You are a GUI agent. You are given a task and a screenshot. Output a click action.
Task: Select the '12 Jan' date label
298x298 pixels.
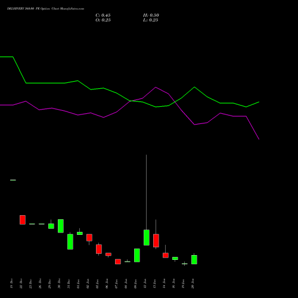[x=145, y=284]
